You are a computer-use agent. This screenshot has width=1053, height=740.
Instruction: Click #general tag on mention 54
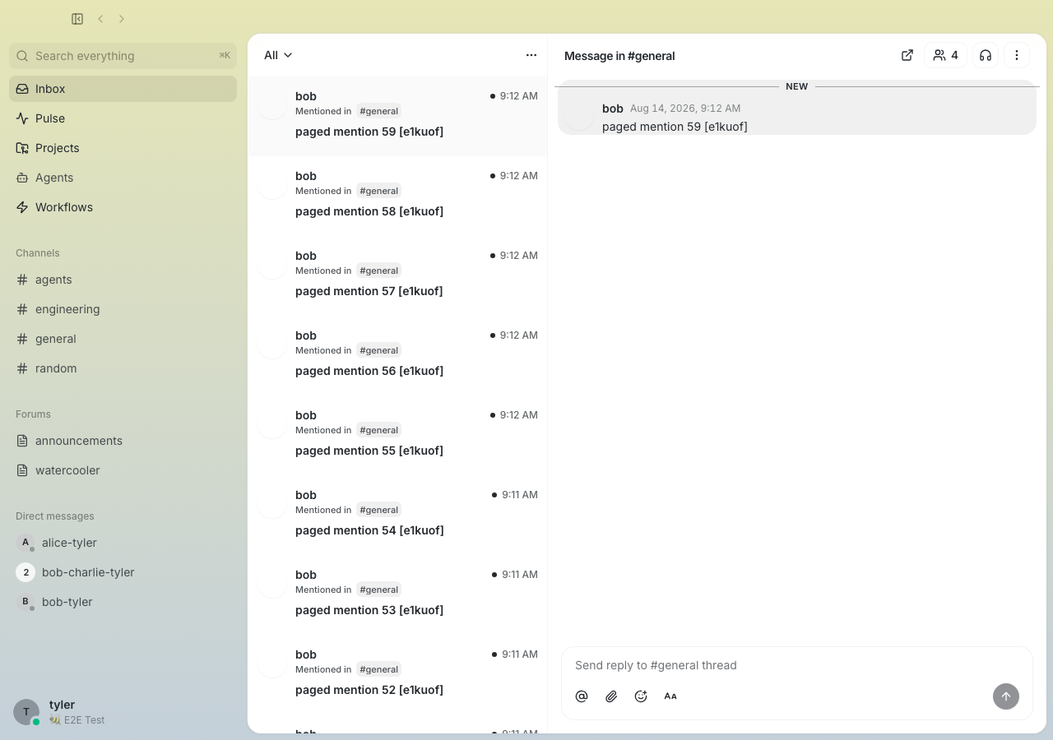coord(378,510)
